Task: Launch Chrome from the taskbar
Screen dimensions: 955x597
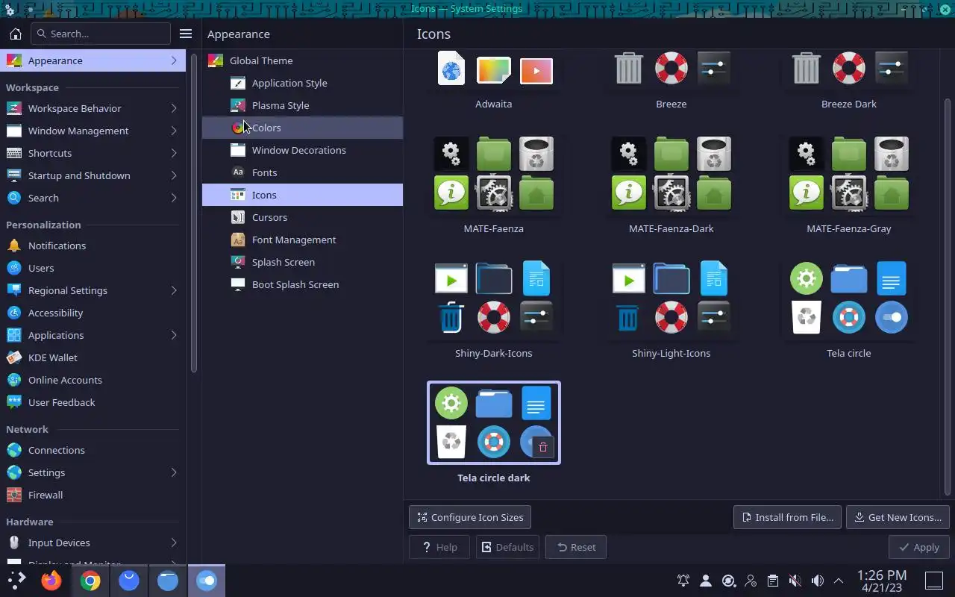Action: pos(90,581)
